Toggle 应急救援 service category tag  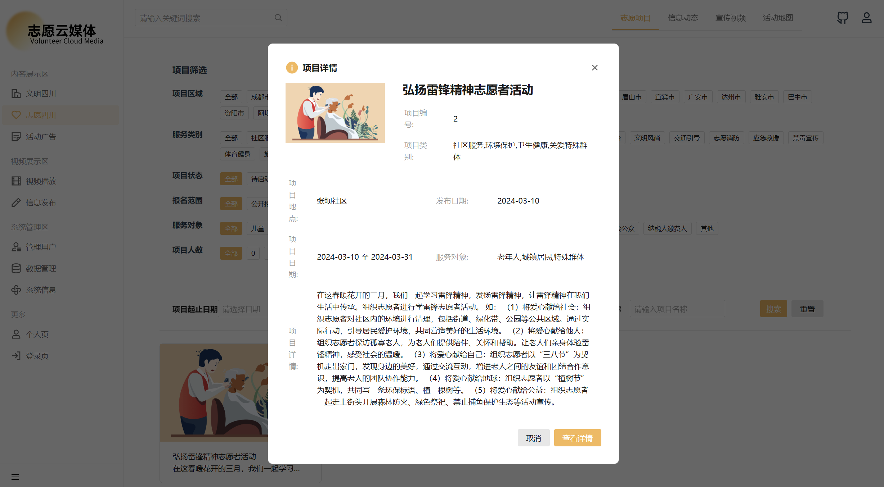pyautogui.click(x=766, y=138)
